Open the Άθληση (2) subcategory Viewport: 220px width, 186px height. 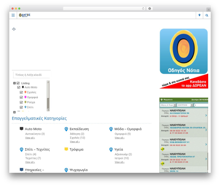pyautogui.click(x=77, y=134)
